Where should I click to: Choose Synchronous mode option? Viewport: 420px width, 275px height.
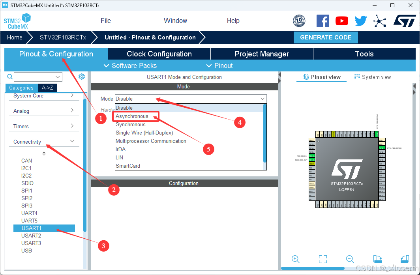(x=189, y=125)
